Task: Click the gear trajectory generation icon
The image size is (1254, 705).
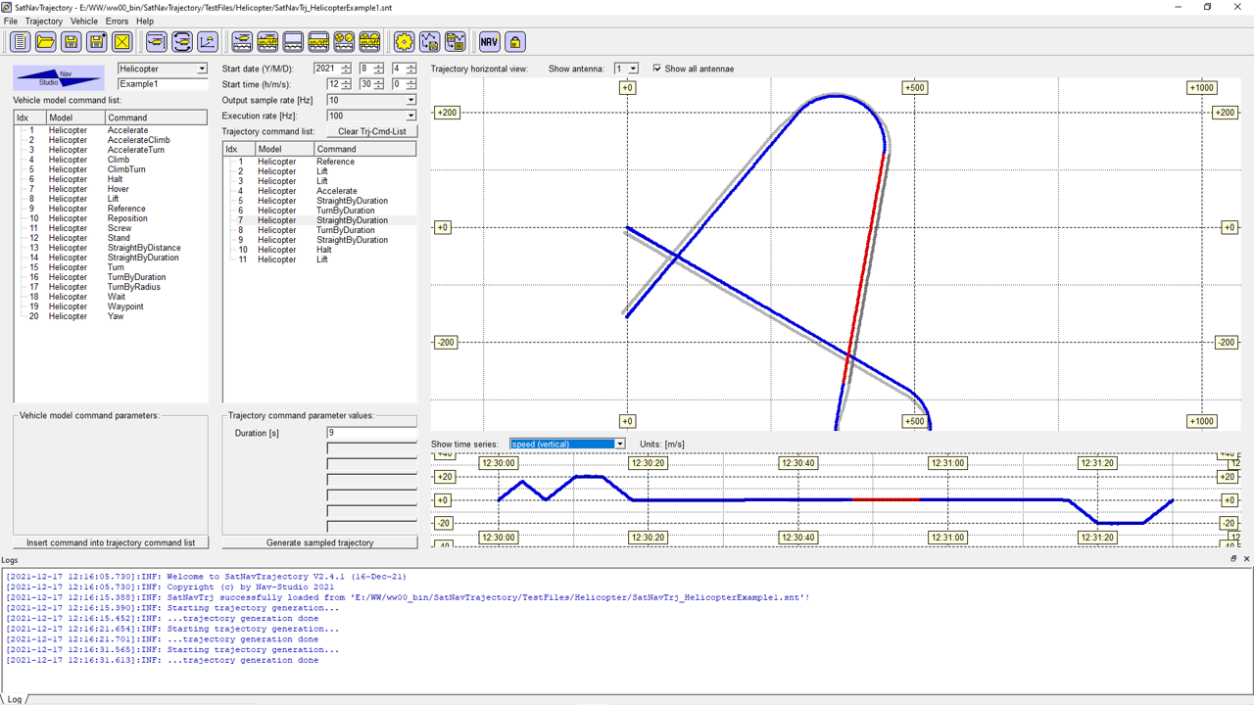Action: [404, 41]
